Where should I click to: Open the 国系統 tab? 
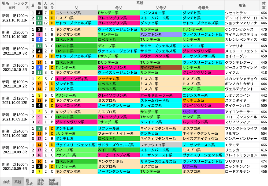coord(29,182)
